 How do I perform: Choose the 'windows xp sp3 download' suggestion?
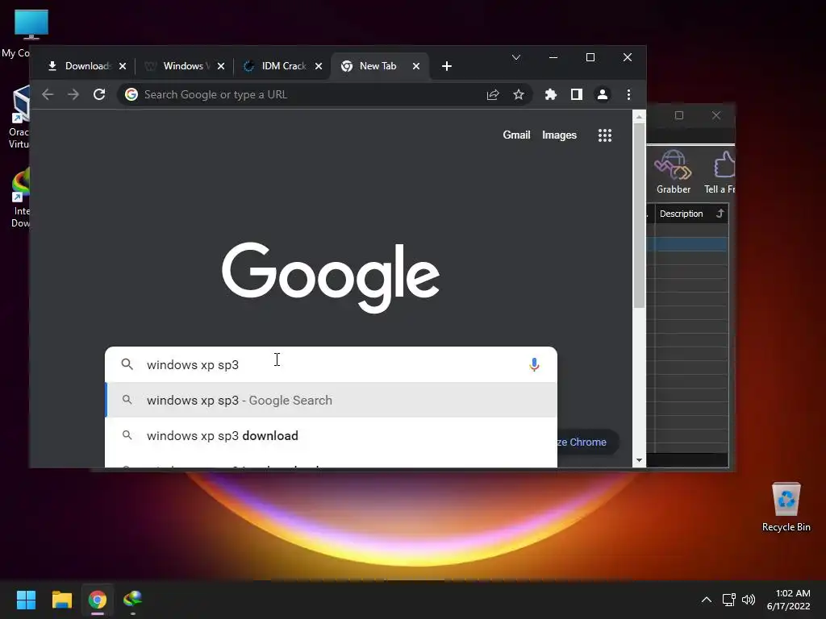tap(331, 435)
